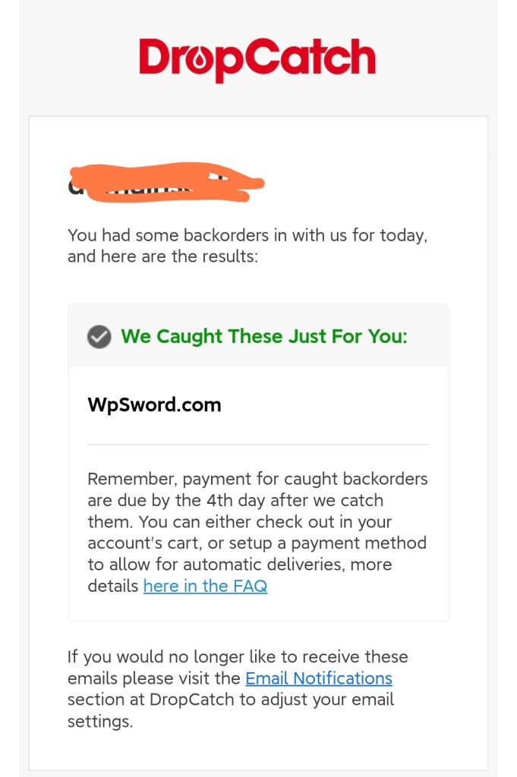Image resolution: width=517 pixels, height=777 pixels.
Task: Click the 'setup a payment method' phrase
Action: click(x=326, y=543)
